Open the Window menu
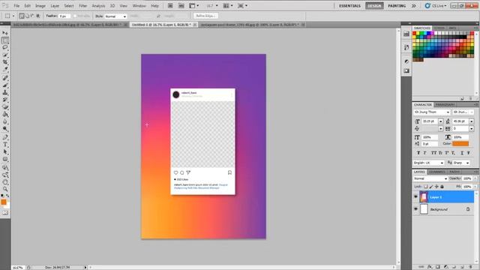 [x=139, y=6]
